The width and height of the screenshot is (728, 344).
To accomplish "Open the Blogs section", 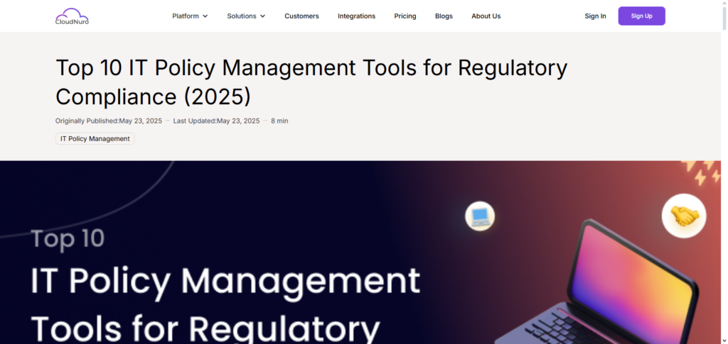I will click(444, 16).
